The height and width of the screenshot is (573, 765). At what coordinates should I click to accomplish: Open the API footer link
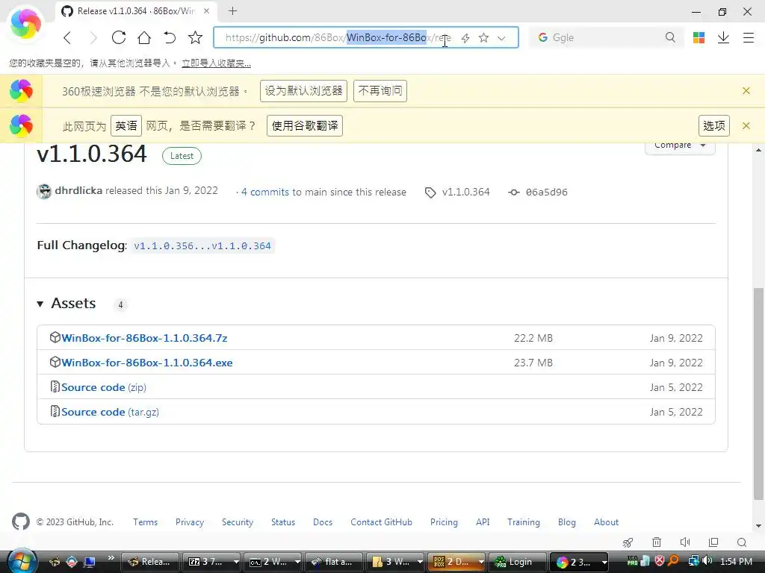483,522
